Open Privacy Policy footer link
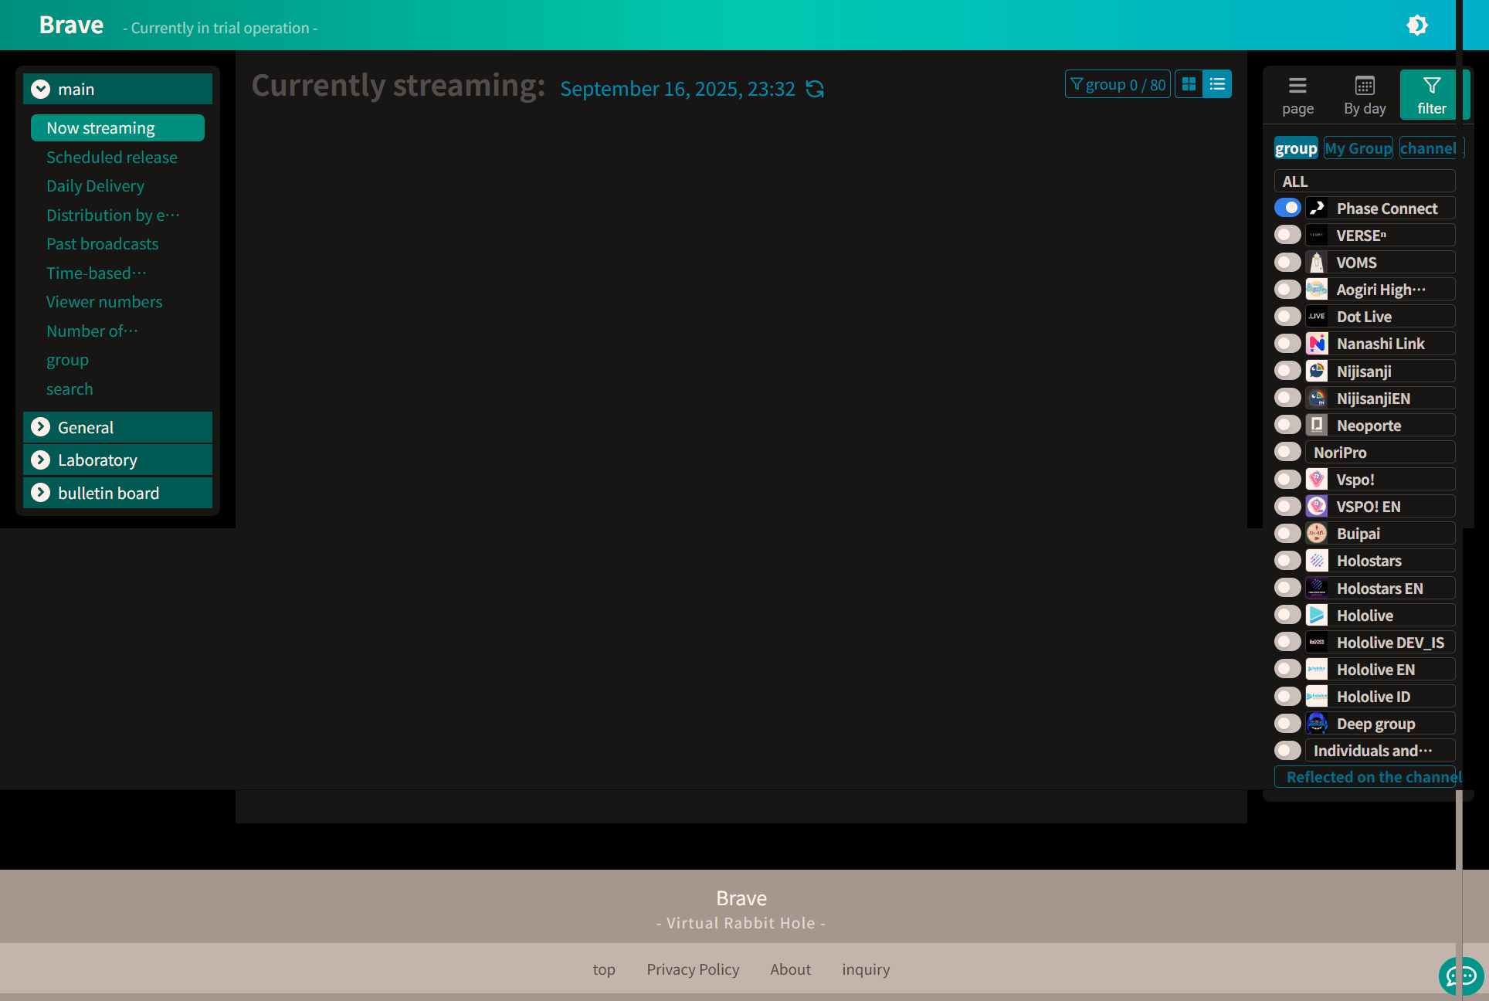 693,969
